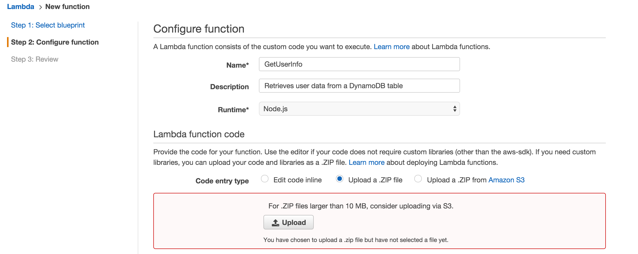Choose the Upload a .ZIP file radio option
638x254 pixels.
[339, 179]
